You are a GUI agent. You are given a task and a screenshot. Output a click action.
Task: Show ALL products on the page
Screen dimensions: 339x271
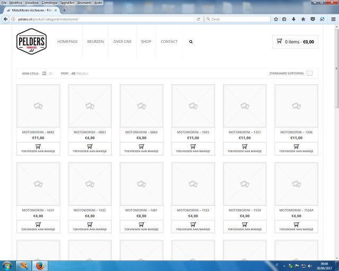(86, 74)
